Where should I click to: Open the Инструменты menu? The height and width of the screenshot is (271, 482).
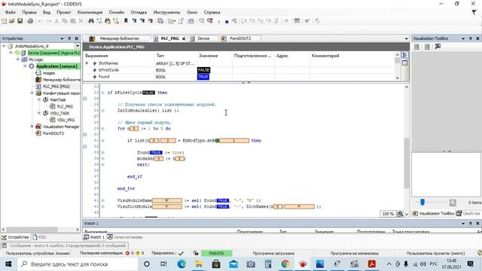pos(166,12)
